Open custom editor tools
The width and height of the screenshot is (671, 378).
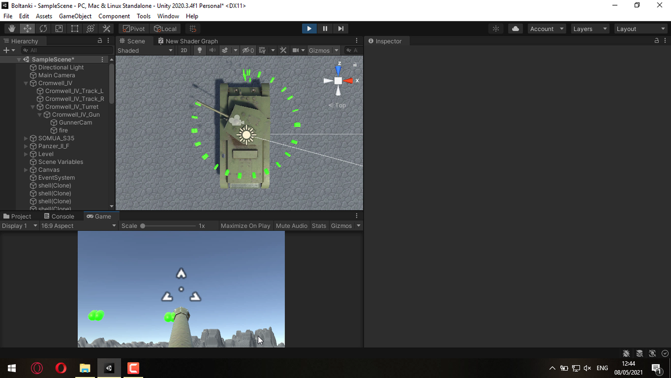106,29
